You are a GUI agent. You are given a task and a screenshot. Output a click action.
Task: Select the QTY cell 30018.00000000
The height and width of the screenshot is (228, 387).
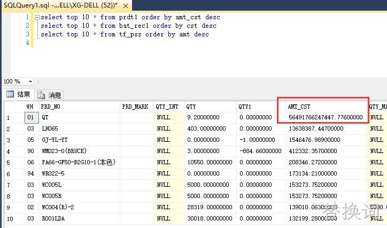[210, 218]
